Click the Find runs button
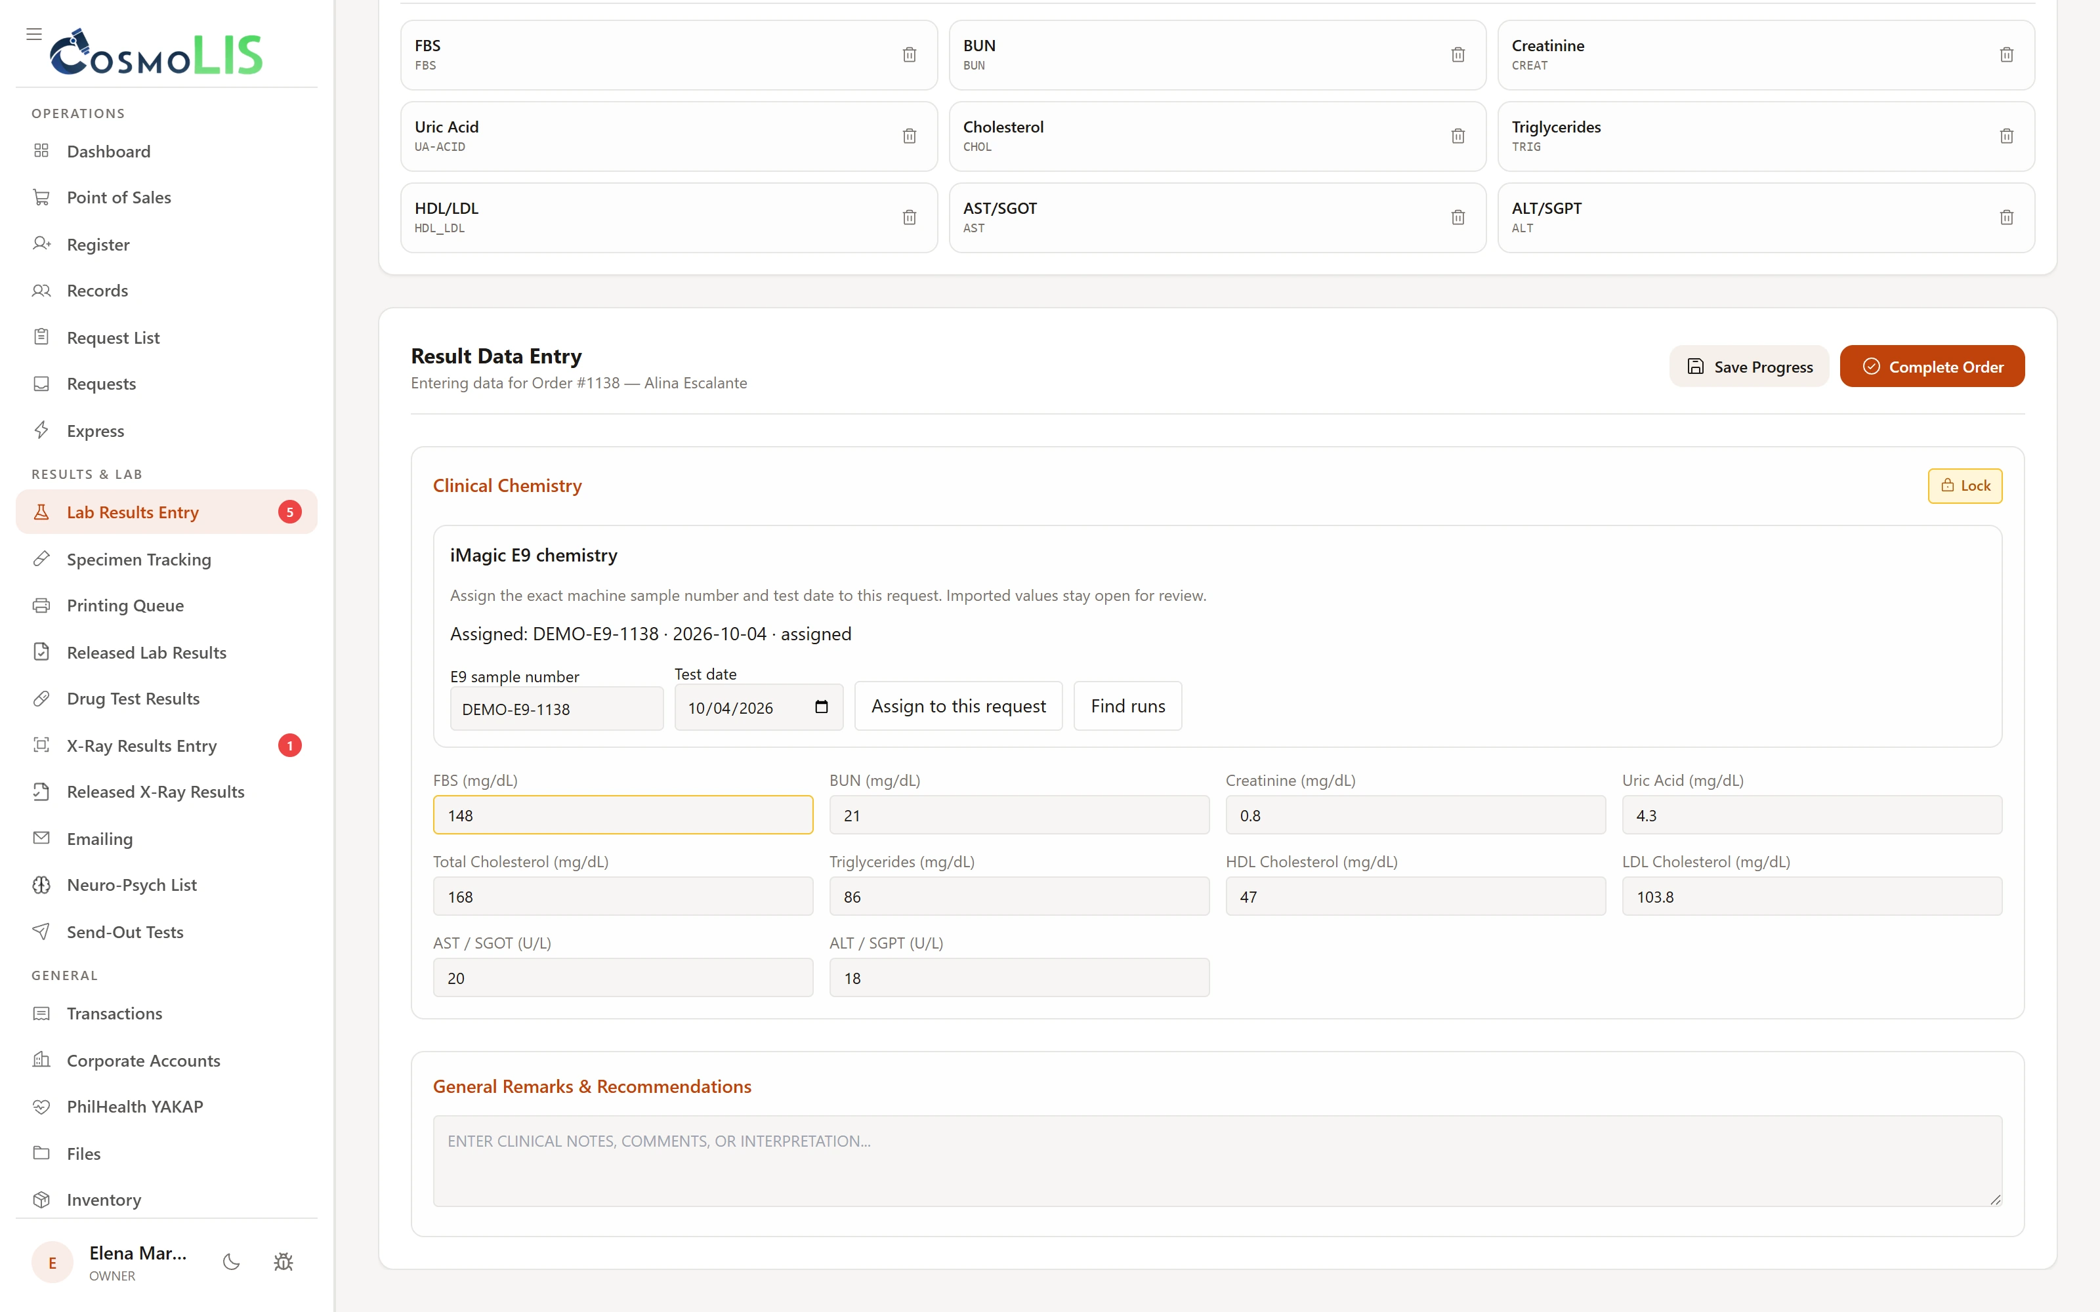The width and height of the screenshot is (2100, 1312). point(1127,705)
